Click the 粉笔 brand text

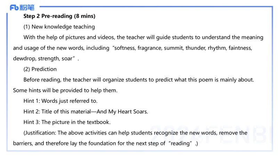(x=27, y=7)
